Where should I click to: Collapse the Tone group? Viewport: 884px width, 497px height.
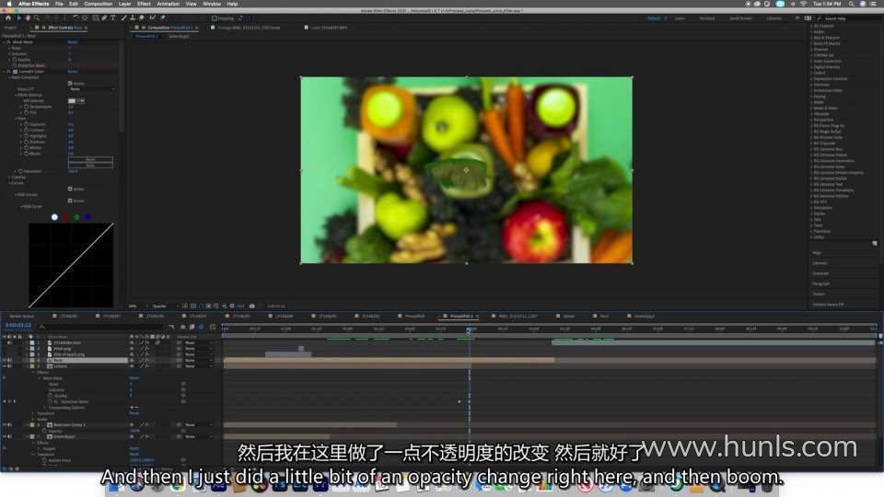16,119
